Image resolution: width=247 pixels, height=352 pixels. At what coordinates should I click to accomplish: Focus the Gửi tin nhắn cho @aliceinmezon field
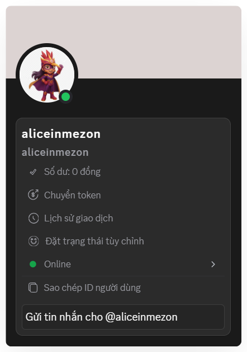(123, 317)
